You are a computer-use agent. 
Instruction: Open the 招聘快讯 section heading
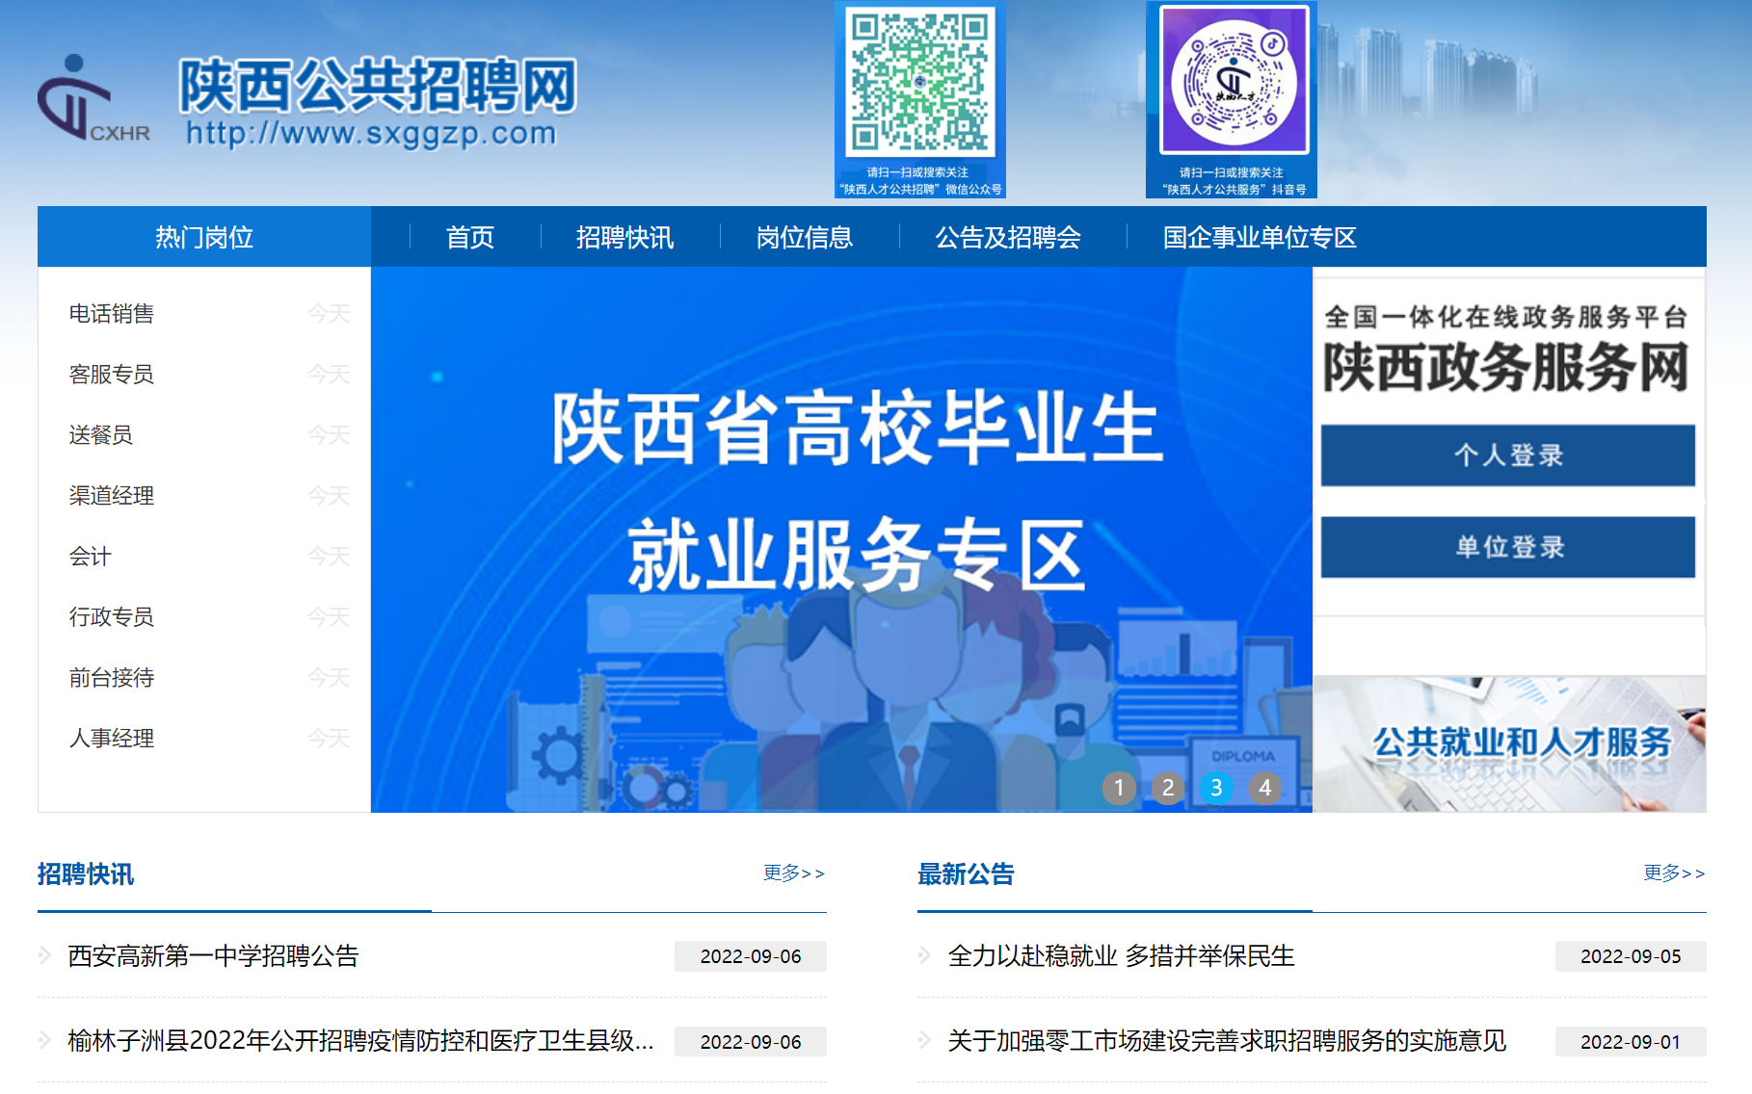click(86, 874)
